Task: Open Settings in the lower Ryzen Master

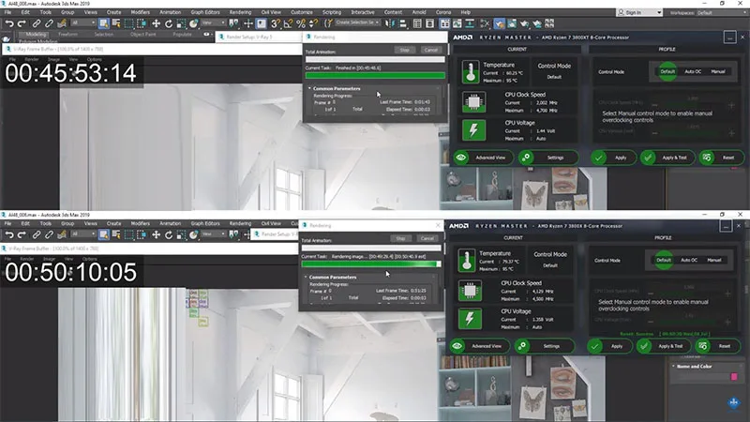Action: (x=545, y=346)
